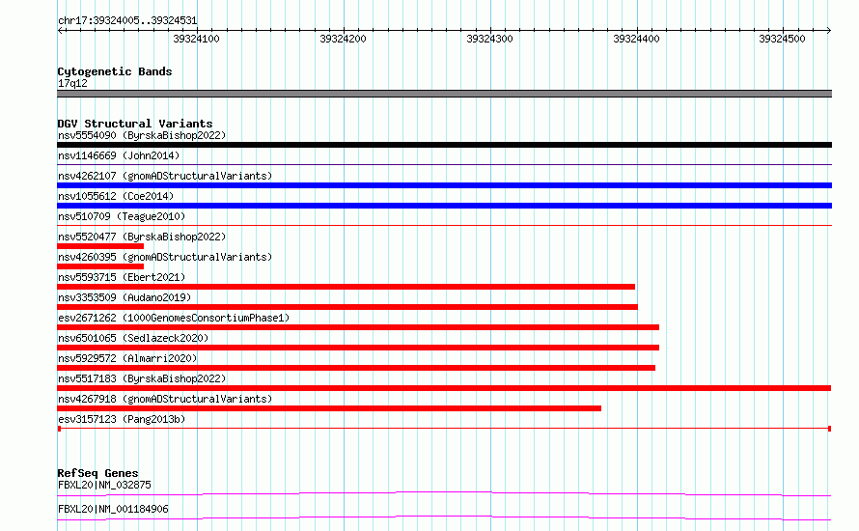Viewport: 859px width, 531px height.
Task: Click ruler position 39324100
Action: coord(196,39)
